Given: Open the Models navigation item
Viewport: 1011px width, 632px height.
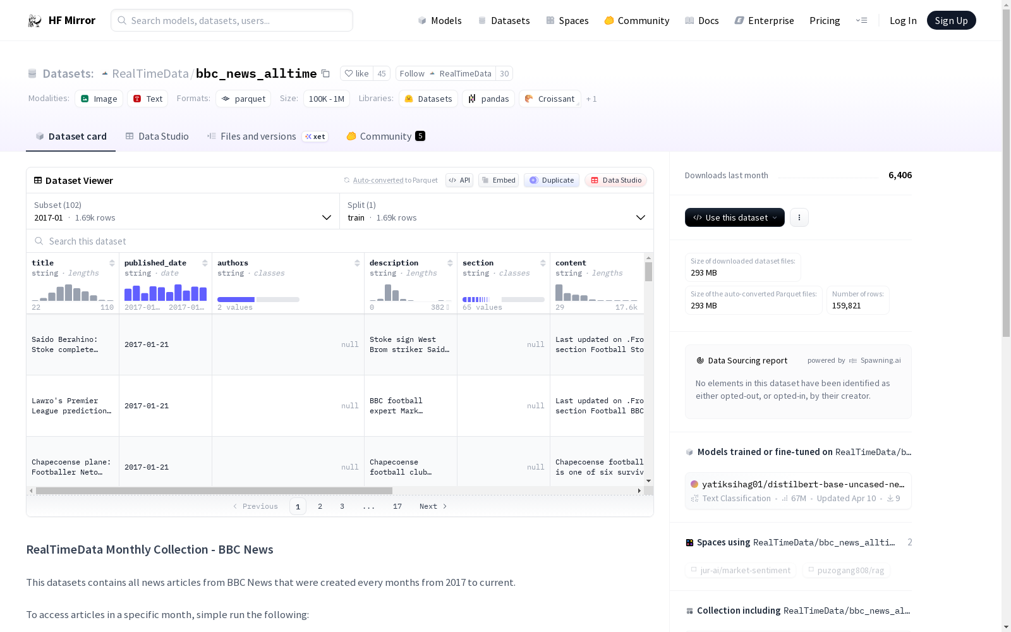Looking at the screenshot, I should click(440, 20).
